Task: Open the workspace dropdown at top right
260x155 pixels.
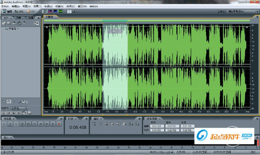Action: tap(257, 11)
